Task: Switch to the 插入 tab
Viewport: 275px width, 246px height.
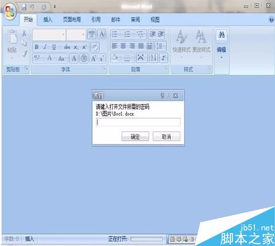Action: [x=48, y=19]
